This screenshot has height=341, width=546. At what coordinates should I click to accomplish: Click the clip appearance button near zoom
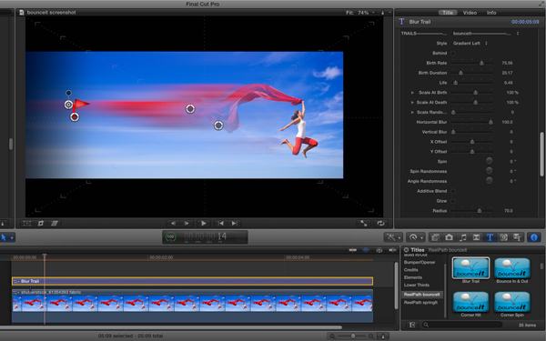click(383, 336)
